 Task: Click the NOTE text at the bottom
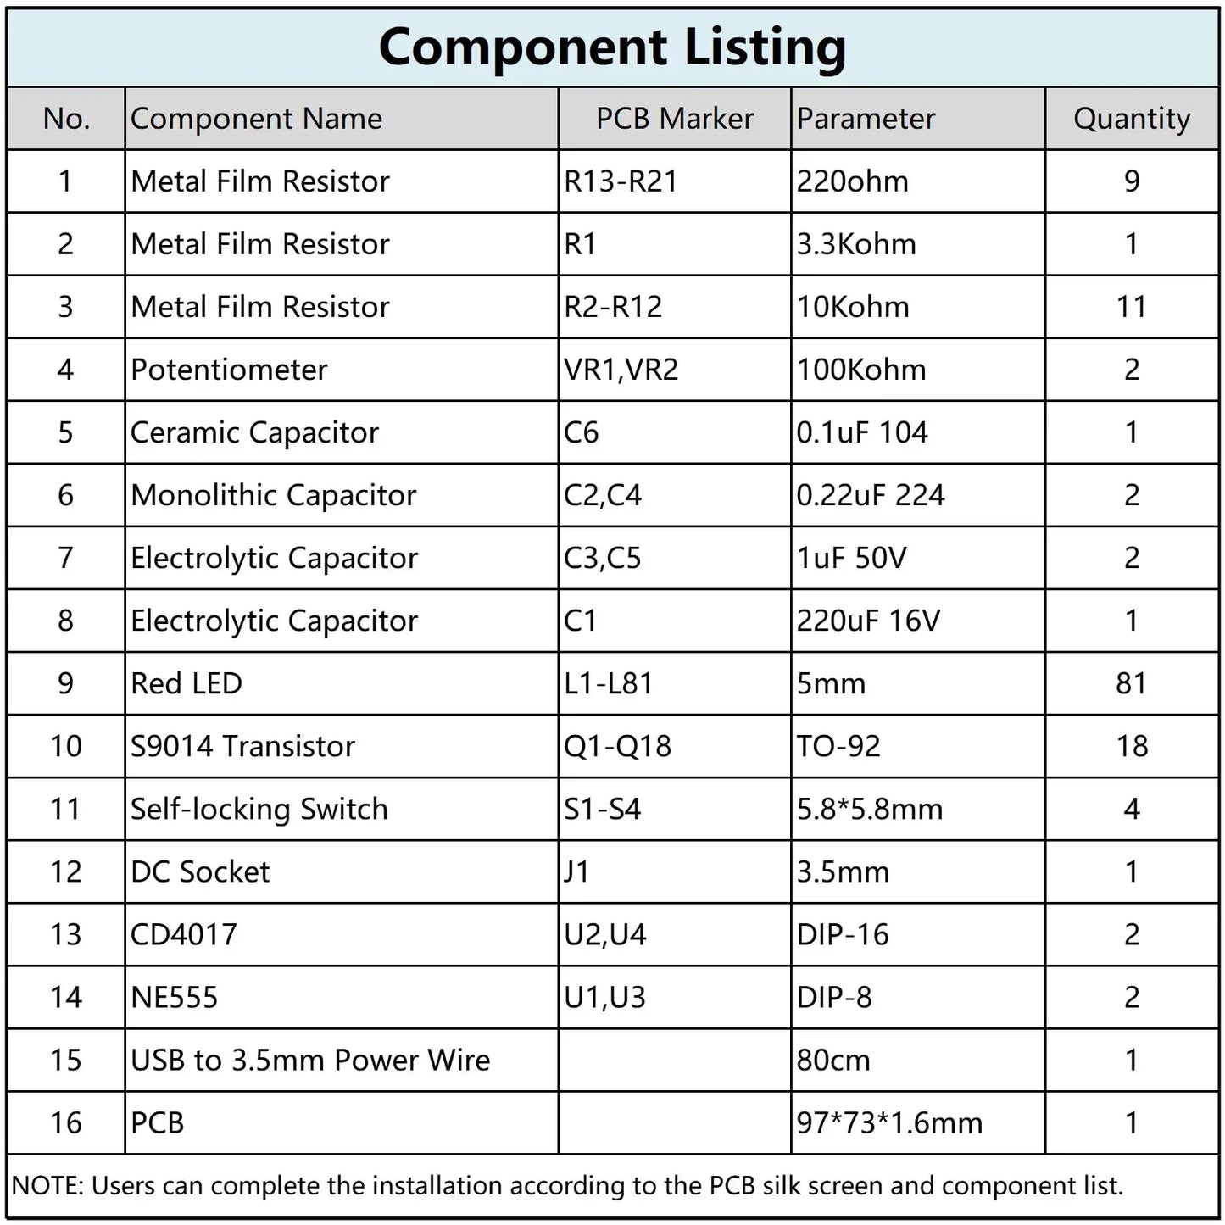click(567, 1185)
